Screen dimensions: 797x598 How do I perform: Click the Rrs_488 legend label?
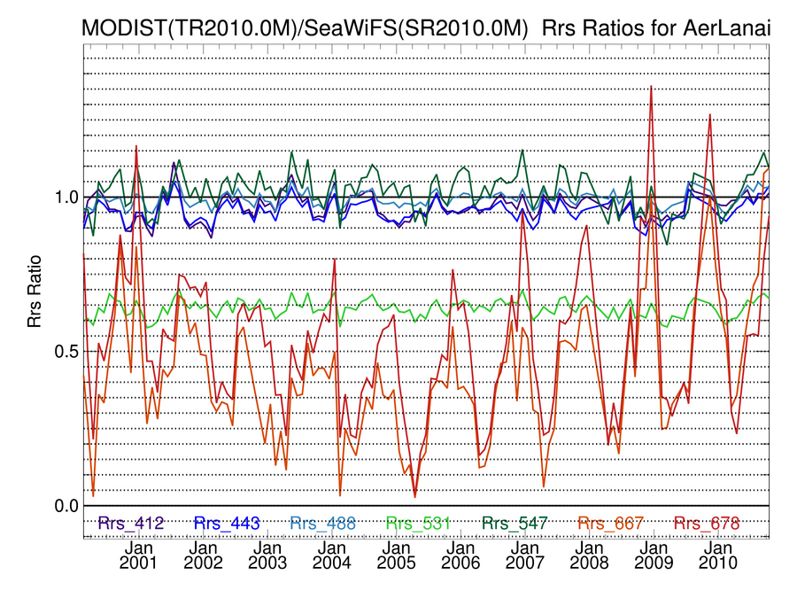pos(322,524)
